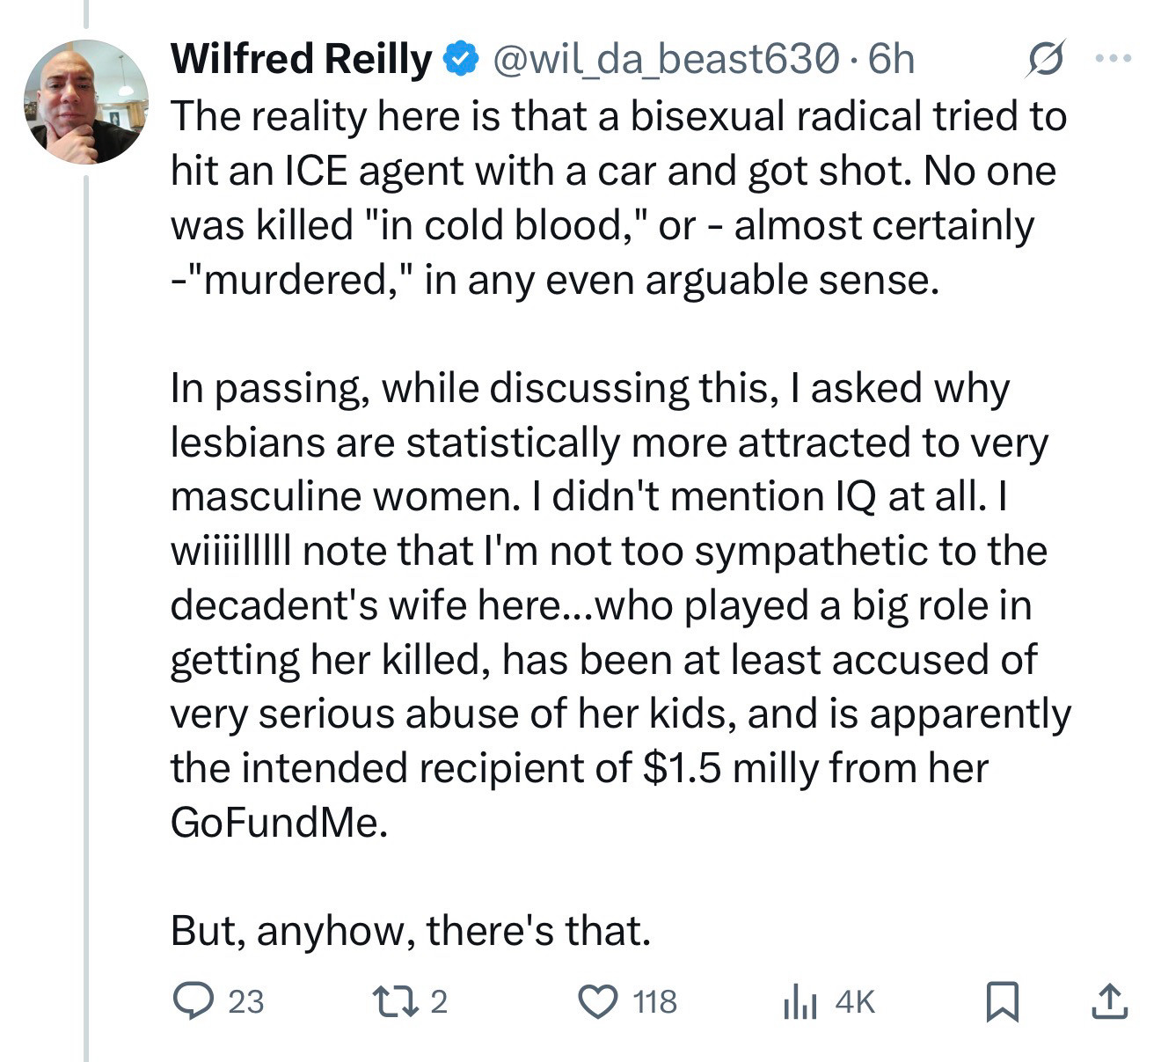Click the share upload arrow icon
The image size is (1161, 1062).
click(x=1109, y=1001)
